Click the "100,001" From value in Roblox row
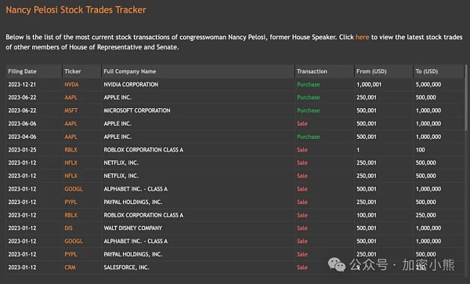470x284 pixels. [367, 215]
